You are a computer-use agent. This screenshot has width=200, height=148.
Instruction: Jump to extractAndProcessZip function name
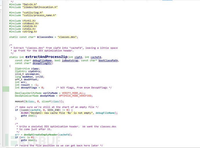pos(46,57)
